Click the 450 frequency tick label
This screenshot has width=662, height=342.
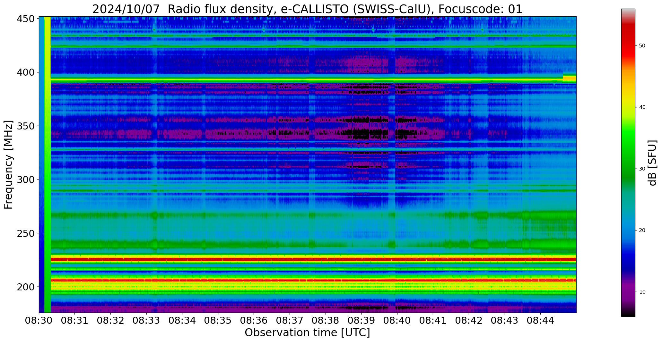coord(26,19)
